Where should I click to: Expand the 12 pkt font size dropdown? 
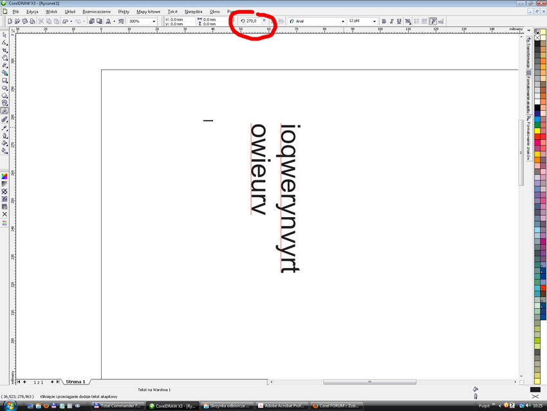[x=375, y=21]
